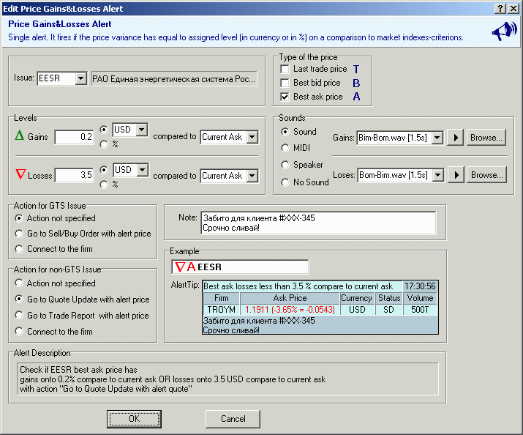Select Connect to the firm for GTS Issue
Screen dimensions: 523x435
[x=19, y=249]
